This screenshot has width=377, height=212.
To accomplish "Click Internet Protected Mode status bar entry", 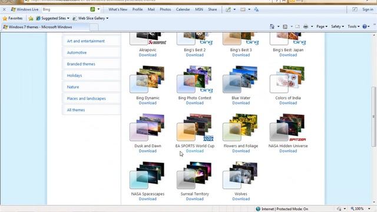I will click(282, 209).
